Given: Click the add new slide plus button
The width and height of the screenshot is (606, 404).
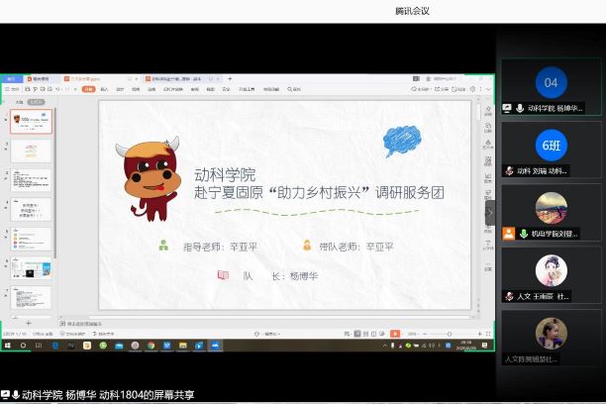Looking at the screenshot, I should 28,323.
